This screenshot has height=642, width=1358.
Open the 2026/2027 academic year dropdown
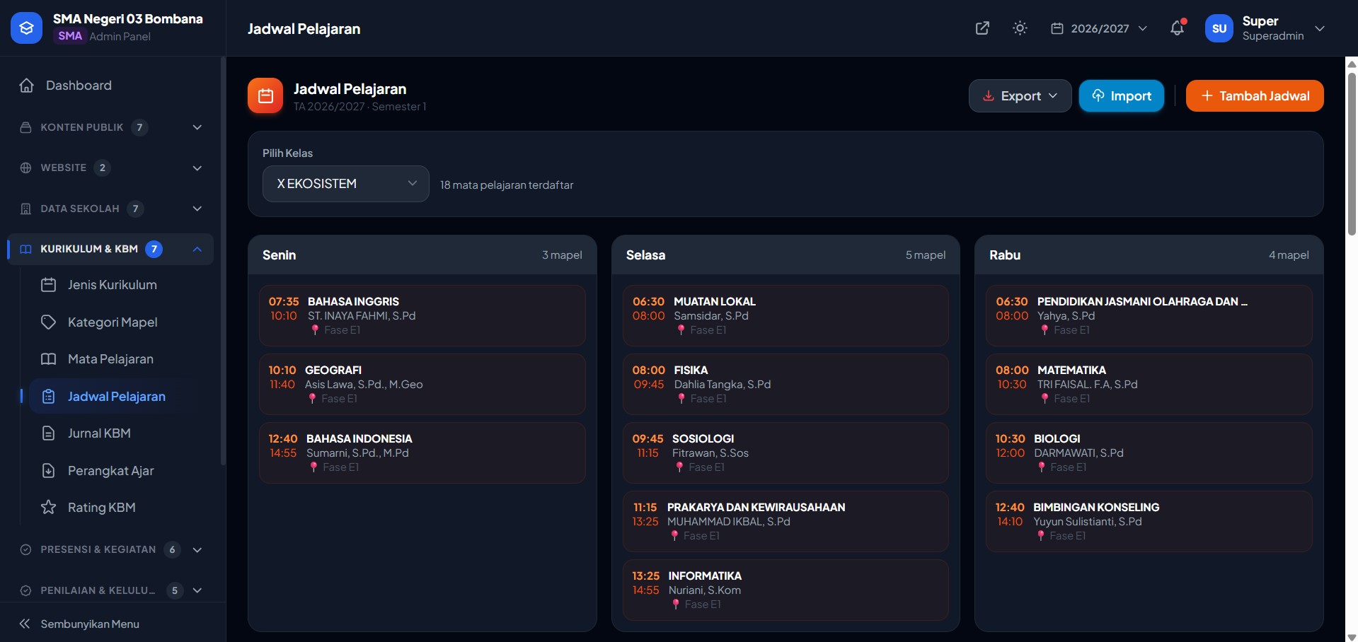1099,28
